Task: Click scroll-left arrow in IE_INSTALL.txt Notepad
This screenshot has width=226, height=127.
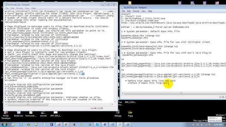Action: click(123, 93)
